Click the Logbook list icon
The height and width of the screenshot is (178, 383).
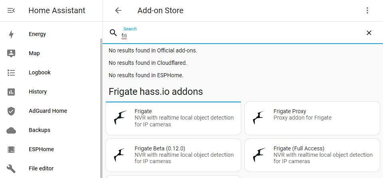[11, 72]
